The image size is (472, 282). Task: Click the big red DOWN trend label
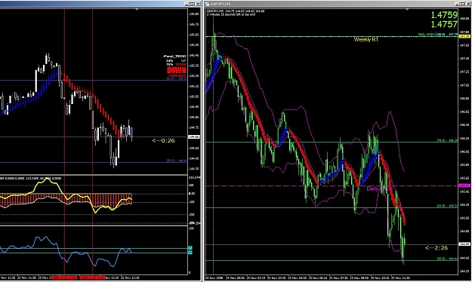(177, 70)
